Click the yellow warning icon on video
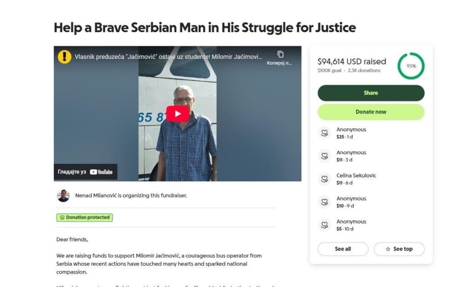471x287 pixels. 64,57
